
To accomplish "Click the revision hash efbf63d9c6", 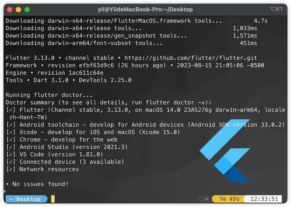I will click(96, 65).
